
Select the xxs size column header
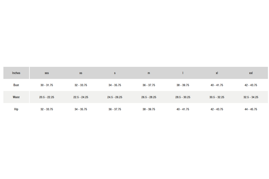47,73
